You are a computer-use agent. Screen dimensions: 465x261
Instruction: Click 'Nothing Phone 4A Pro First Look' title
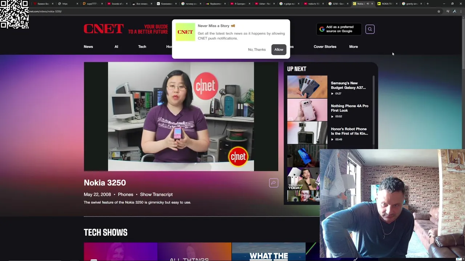click(x=349, y=108)
